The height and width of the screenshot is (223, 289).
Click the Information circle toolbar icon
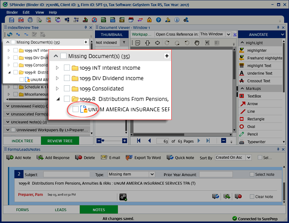[177, 20]
